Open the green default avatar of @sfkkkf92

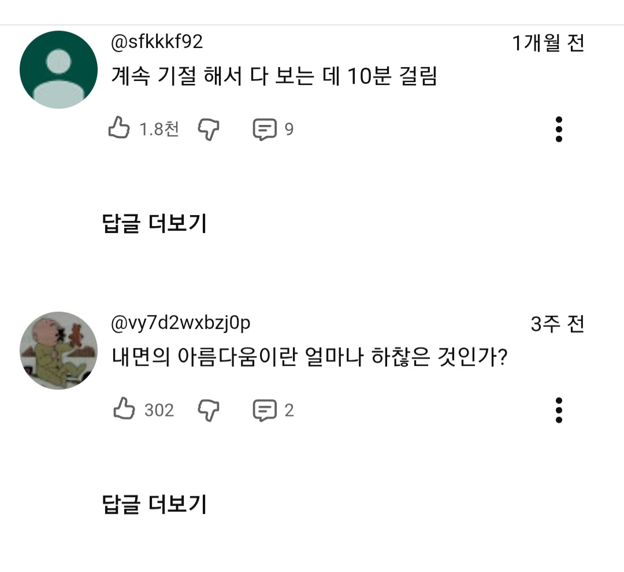pos(58,69)
